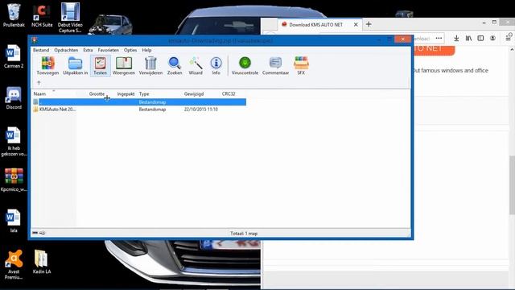Open the Zoeken search tool

[175, 65]
